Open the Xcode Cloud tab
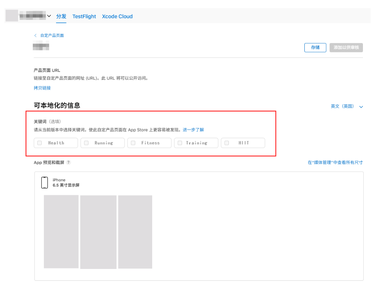388x287 pixels. point(117,17)
